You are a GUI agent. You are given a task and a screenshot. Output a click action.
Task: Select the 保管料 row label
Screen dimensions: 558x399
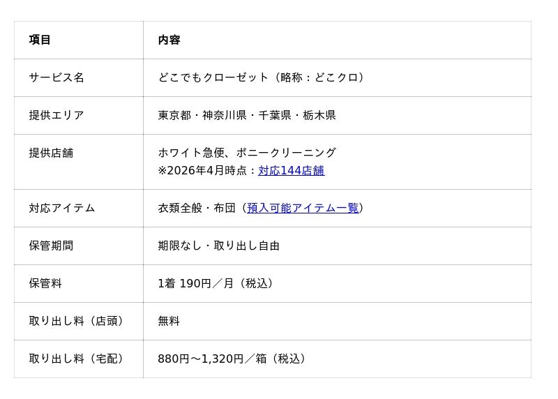pos(45,283)
